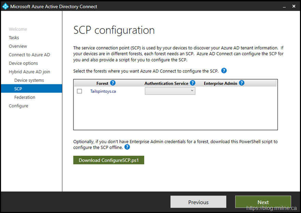Image resolution: width=301 pixels, height=213 pixels.
Task: Click the help icon next to Enterprise Admin
Action: tap(242, 83)
